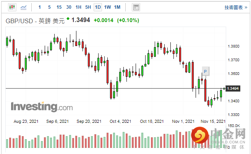Click the 1.3494 current price label on the axis
This screenshot has height=154, width=251.
tap(233, 89)
